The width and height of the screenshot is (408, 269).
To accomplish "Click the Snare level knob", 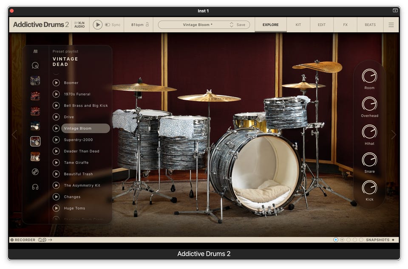I will (x=369, y=160).
